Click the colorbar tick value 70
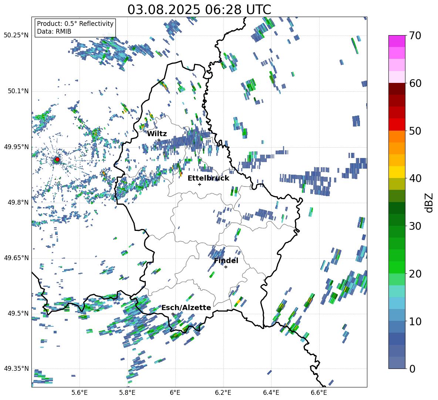This screenshot has width=438, height=400. pyautogui.click(x=415, y=36)
